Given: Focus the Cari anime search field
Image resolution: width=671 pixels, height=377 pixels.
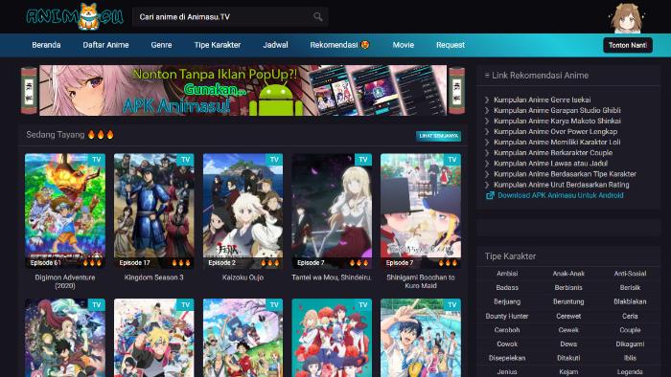Looking at the screenshot, I should click(x=230, y=16).
